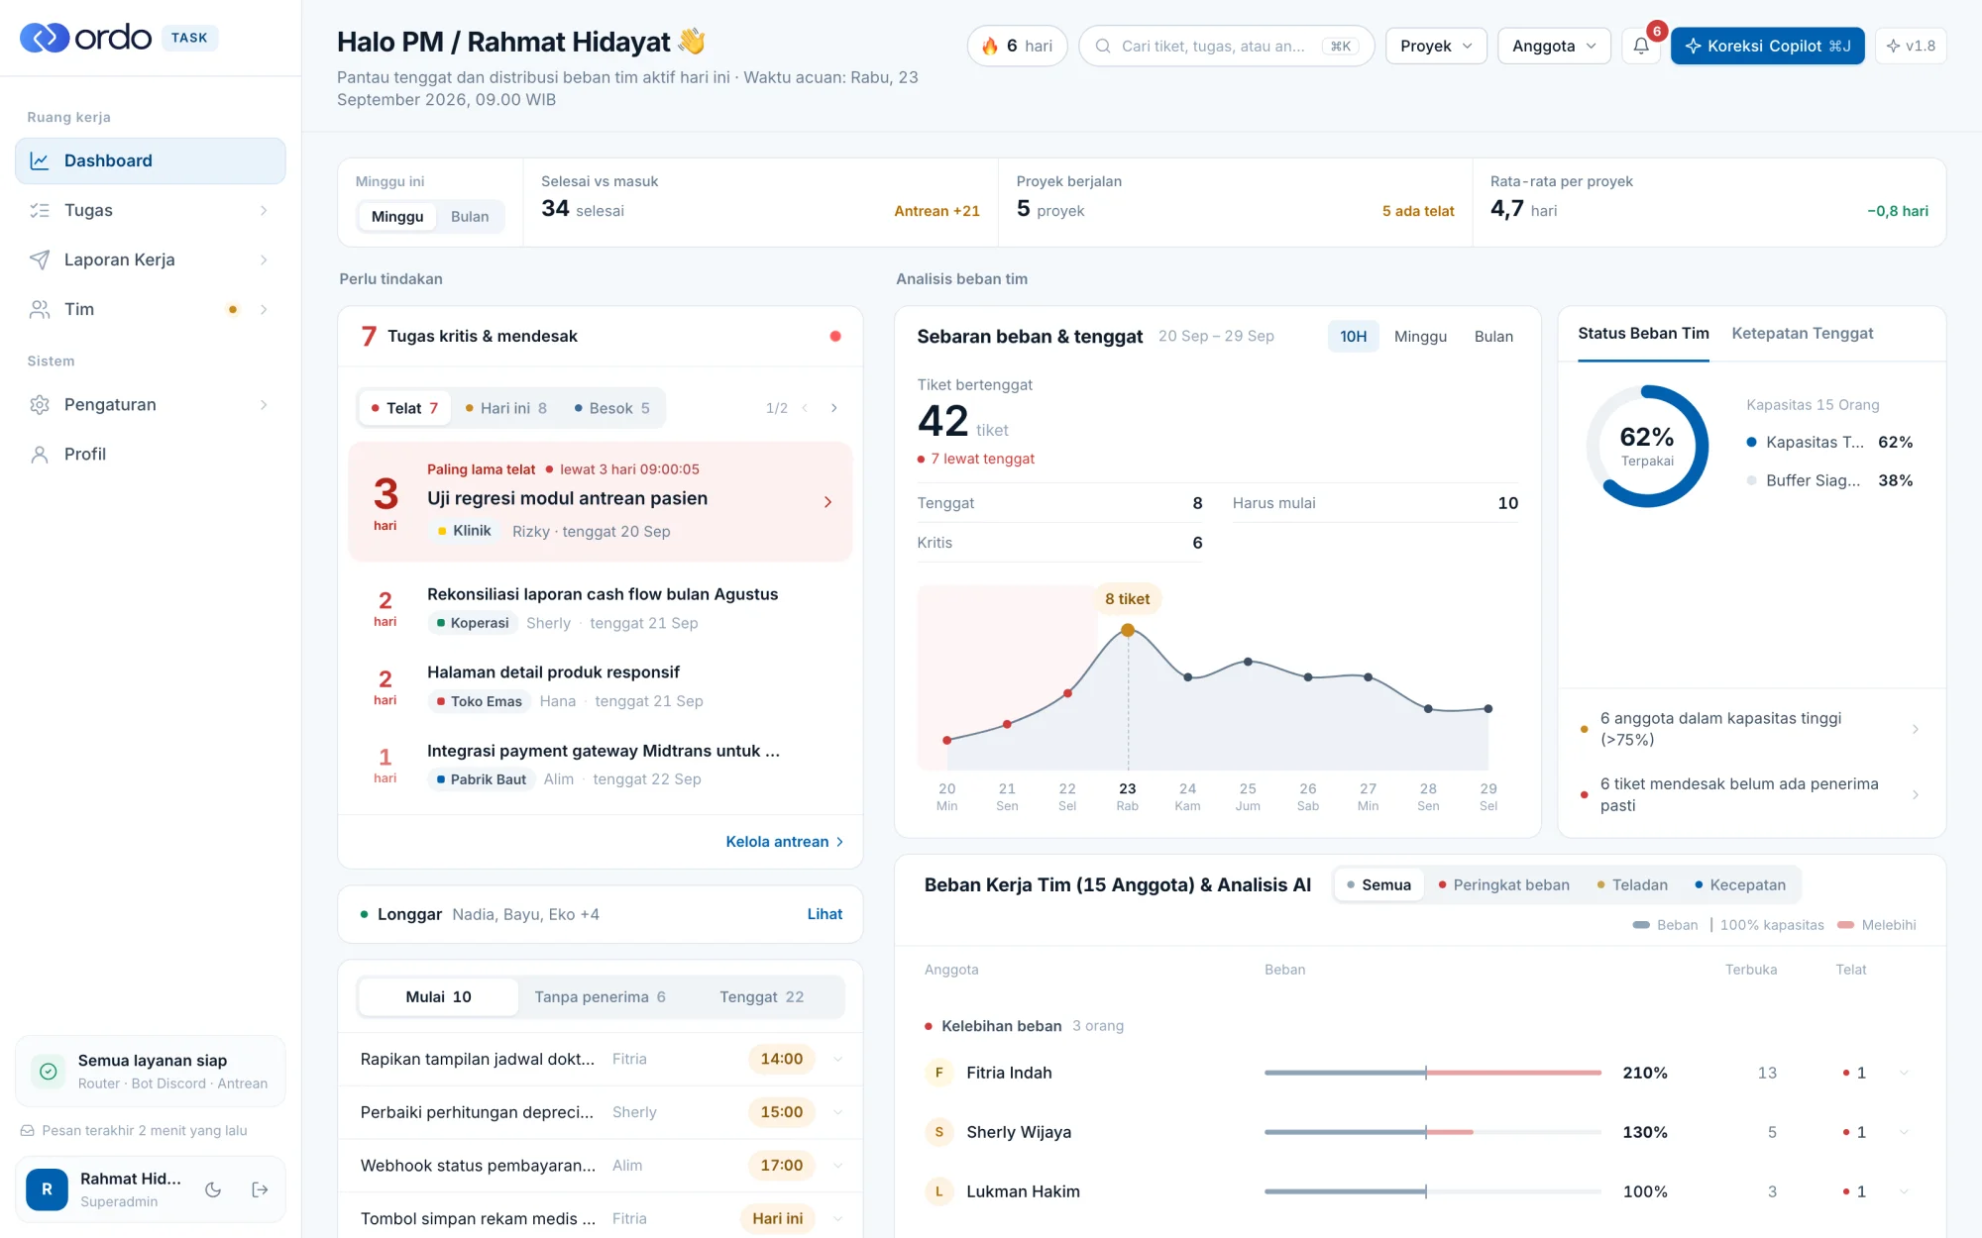Click the fire streak 6 hari badge
This screenshot has width=1982, height=1238.
click(x=1017, y=46)
